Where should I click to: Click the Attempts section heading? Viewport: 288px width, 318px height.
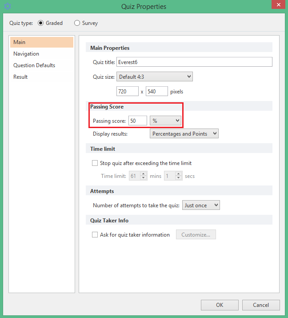[102, 191]
